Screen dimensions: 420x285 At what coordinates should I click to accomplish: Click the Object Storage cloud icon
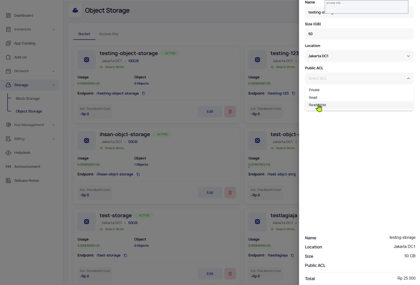point(75,10)
